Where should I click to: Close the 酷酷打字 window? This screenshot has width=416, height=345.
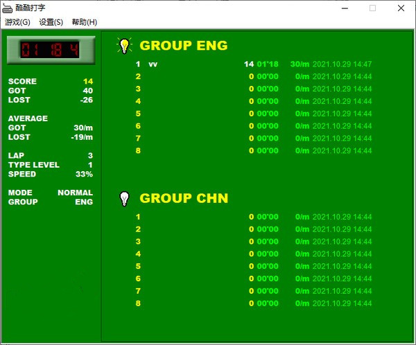401,8
